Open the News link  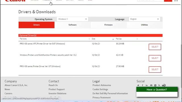[7, 90]
